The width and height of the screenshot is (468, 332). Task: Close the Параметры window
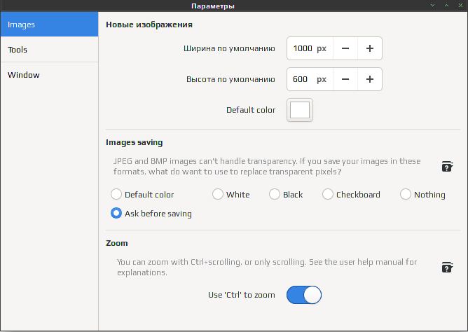[x=460, y=6]
